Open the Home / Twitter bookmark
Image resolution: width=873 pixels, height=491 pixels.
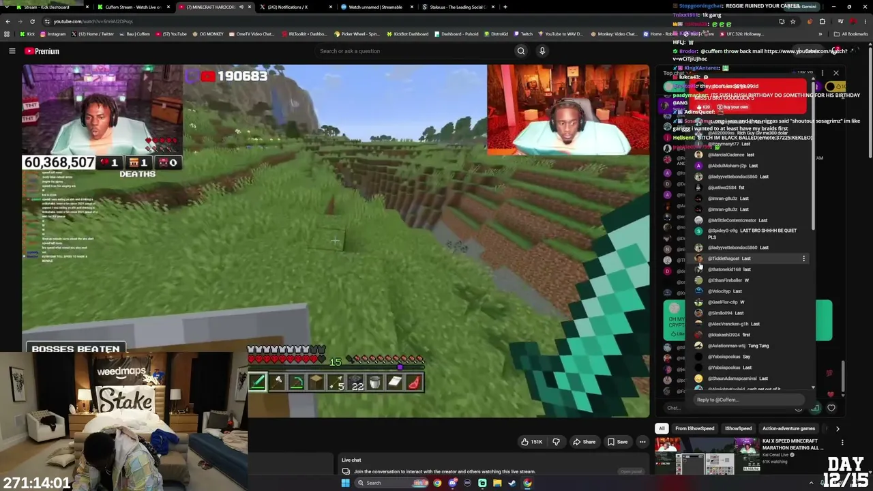(x=92, y=34)
